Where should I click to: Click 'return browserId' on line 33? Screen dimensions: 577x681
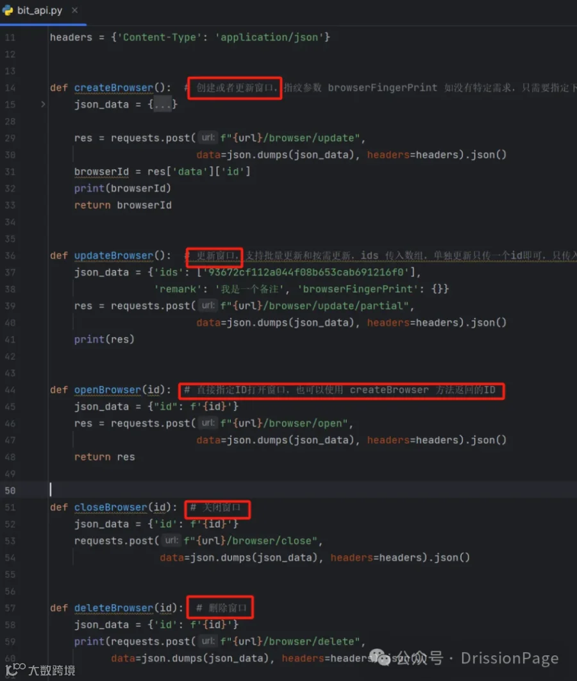(123, 205)
